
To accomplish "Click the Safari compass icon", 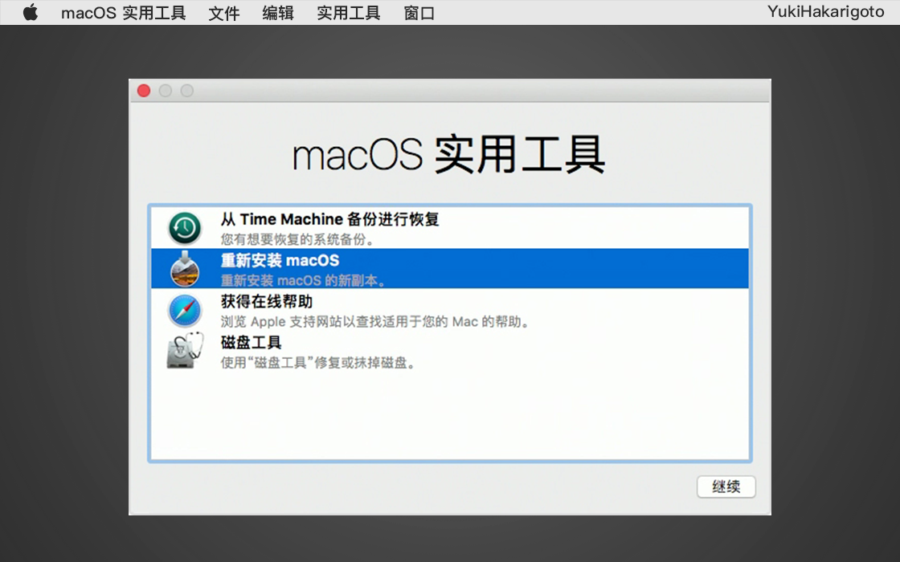I will [x=185, y=310].
